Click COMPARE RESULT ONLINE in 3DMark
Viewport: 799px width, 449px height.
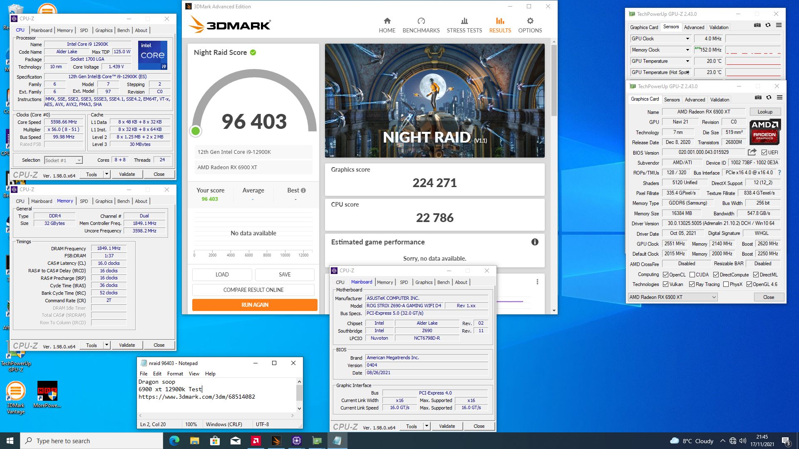pyautogui.click(x=253, y=290)
